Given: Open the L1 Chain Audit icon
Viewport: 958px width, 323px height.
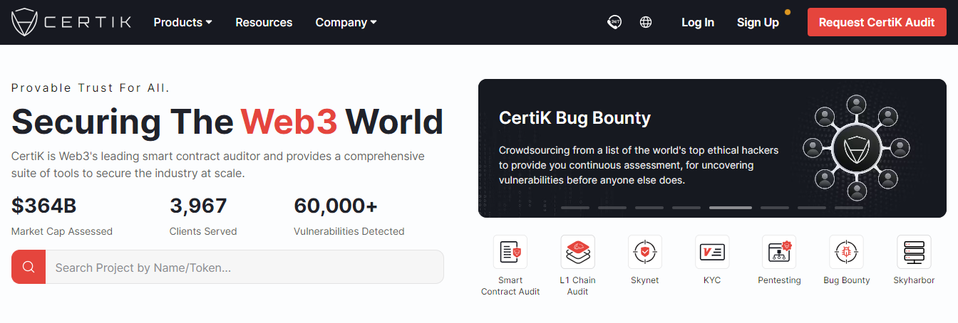Looking at the screenshot, I should 577,252.
